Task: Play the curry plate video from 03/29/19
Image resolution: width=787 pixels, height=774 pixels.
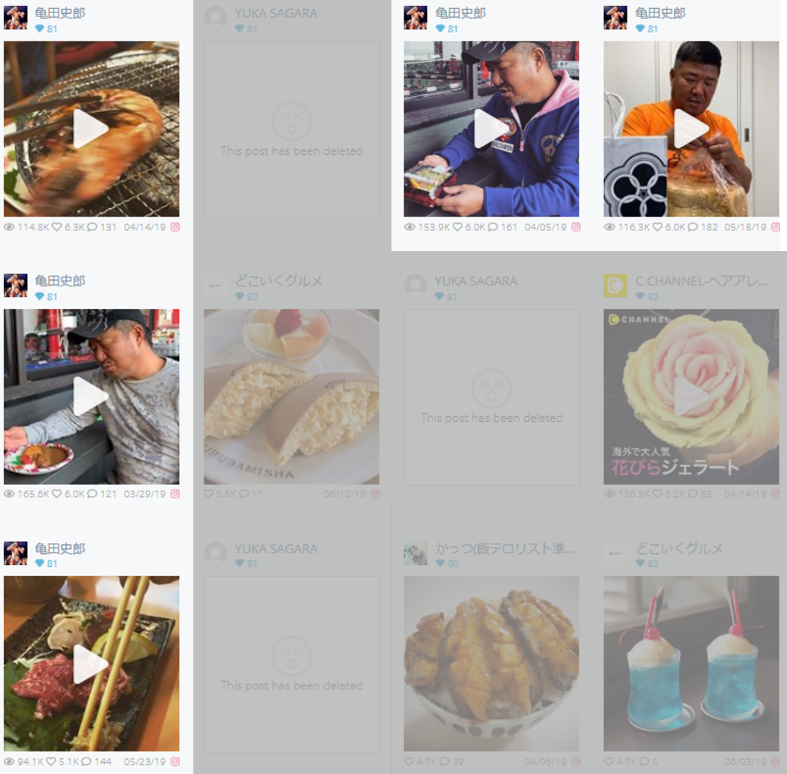Action: (x=91, y=396)
